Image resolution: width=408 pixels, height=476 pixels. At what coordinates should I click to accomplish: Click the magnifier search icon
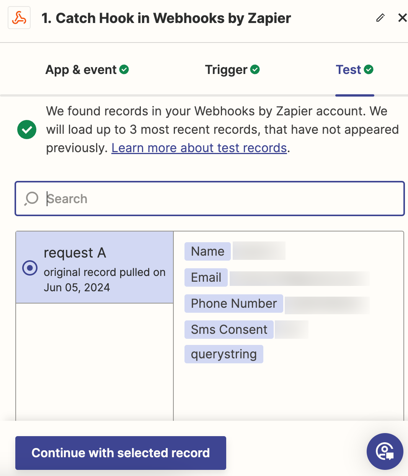[x=31, y=199]
